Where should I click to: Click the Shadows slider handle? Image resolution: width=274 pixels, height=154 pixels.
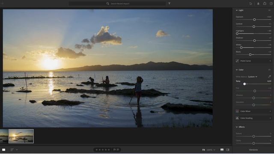254,41
